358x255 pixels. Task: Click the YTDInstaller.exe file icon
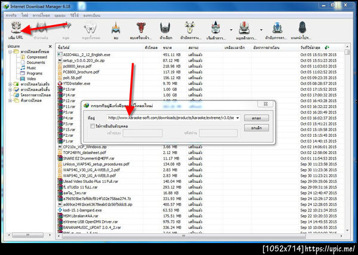(x=60, y=84)
